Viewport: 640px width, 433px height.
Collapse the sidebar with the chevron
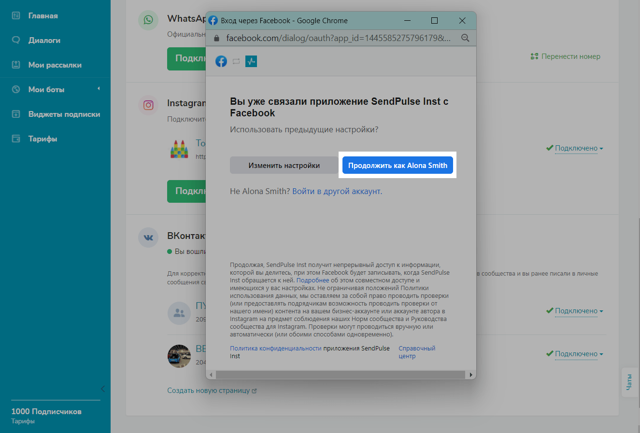(102, 389)
